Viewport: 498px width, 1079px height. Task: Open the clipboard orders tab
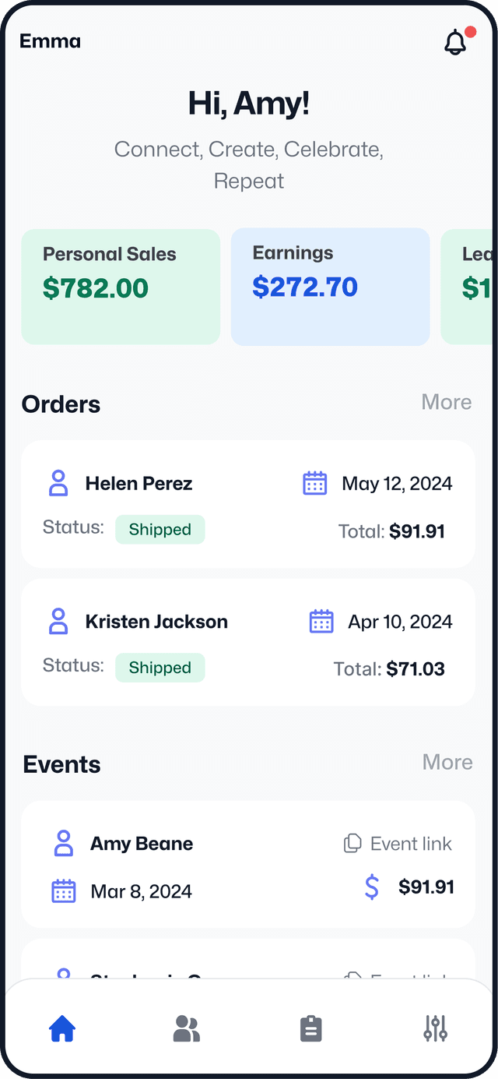coord(310,1028)
